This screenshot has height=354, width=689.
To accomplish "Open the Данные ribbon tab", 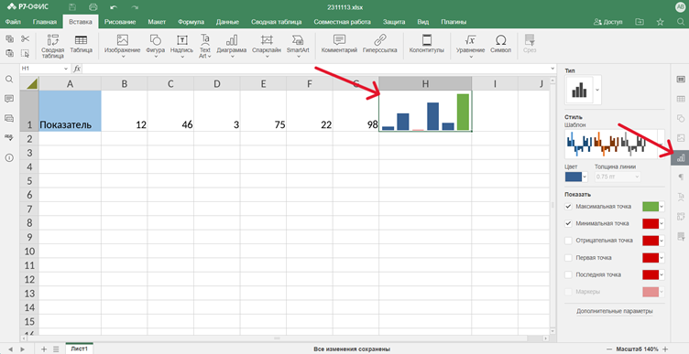I will (x=227, y=22).
